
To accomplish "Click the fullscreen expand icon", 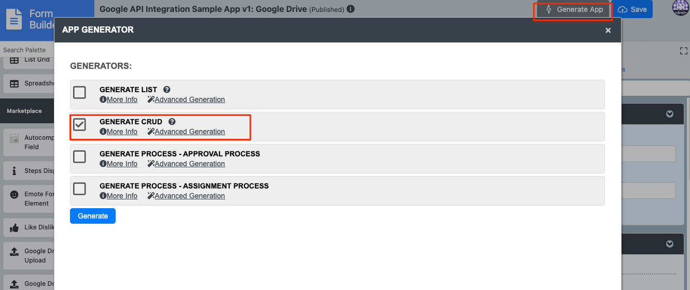I will [x=683, y=51].
